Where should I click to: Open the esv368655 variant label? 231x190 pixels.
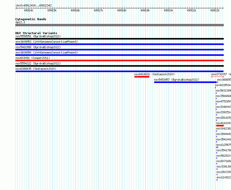pyautogui.click(x=224, y=80)
